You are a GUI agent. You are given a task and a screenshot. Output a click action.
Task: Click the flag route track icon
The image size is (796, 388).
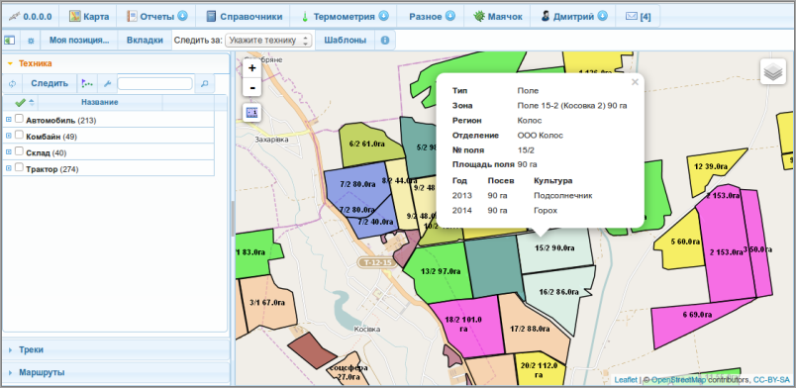click(87, 84)
